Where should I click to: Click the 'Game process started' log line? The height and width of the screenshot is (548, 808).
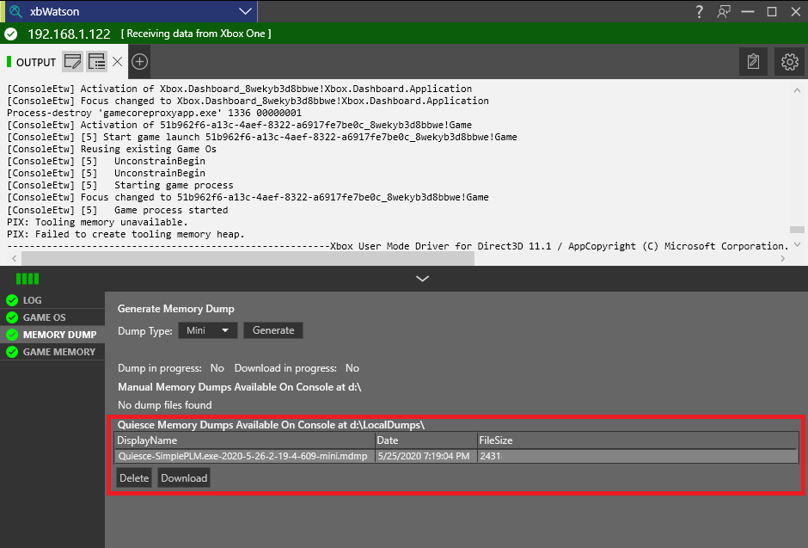tap(118, 210)
